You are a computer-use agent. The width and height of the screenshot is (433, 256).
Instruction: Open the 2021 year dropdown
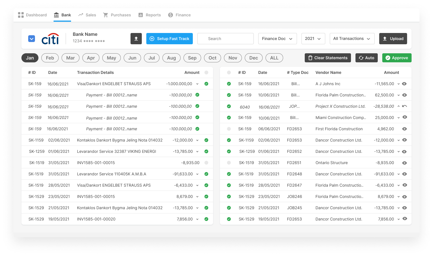(313, 39)
